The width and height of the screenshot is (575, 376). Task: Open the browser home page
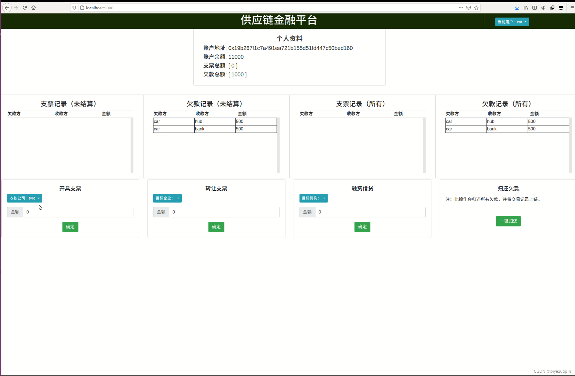pos(34,8)
